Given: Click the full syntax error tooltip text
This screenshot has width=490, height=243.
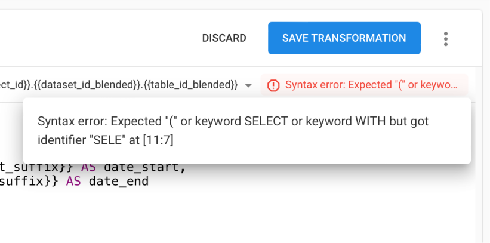Looking at the screenshot, I should coord(233,130).
